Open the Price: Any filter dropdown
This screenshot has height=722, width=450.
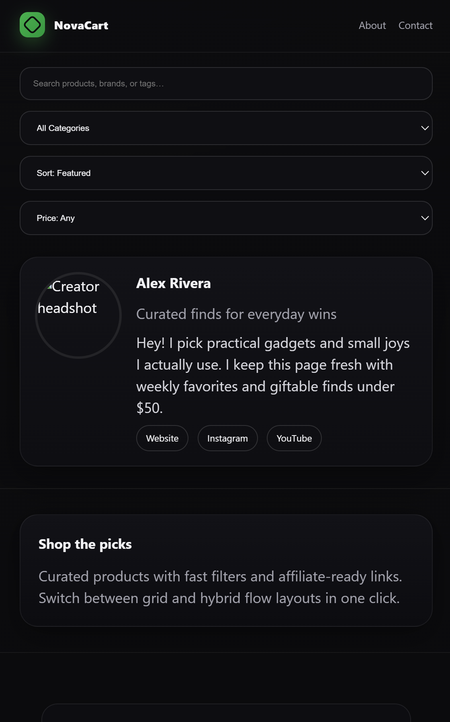tap(217, 218)
